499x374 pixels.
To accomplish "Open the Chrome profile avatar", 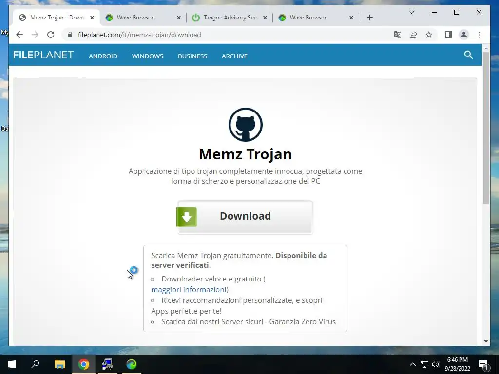I will [464, 35].
